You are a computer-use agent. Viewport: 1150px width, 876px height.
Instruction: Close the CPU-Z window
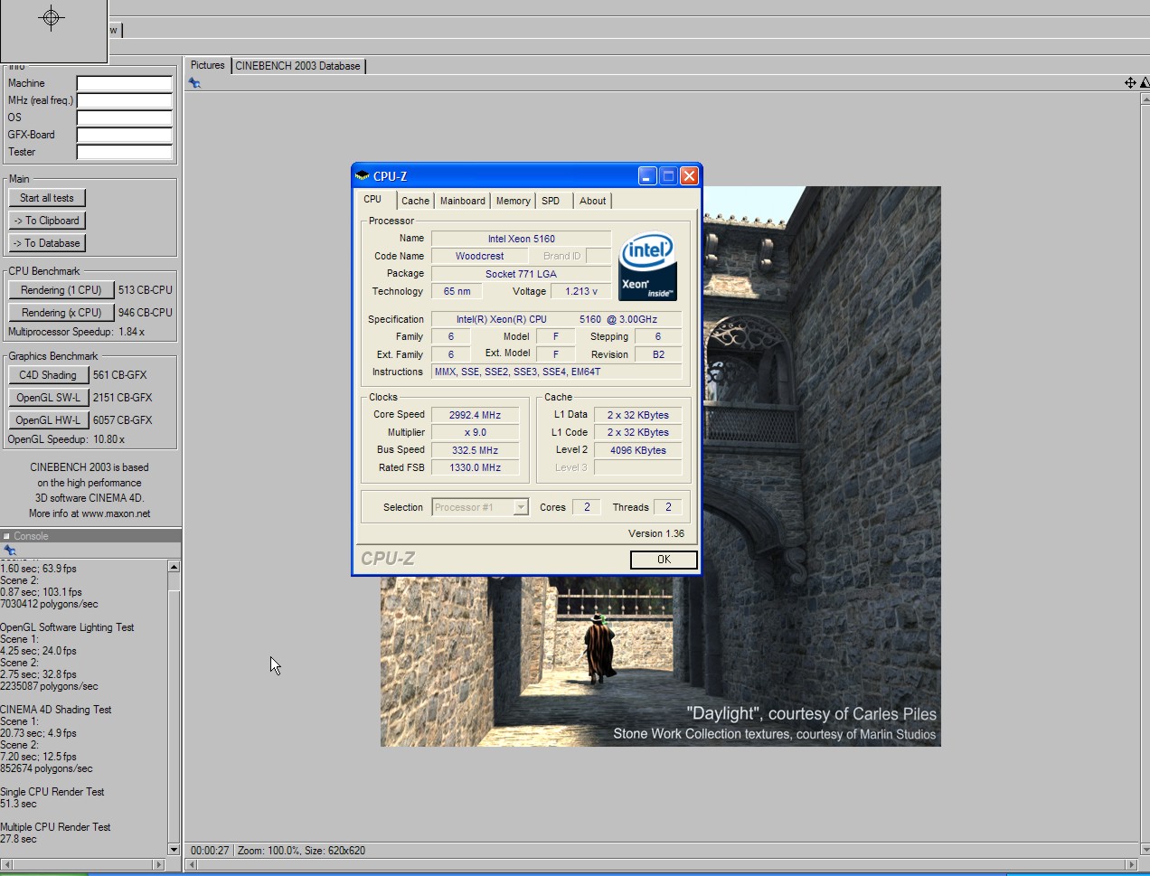689,176
